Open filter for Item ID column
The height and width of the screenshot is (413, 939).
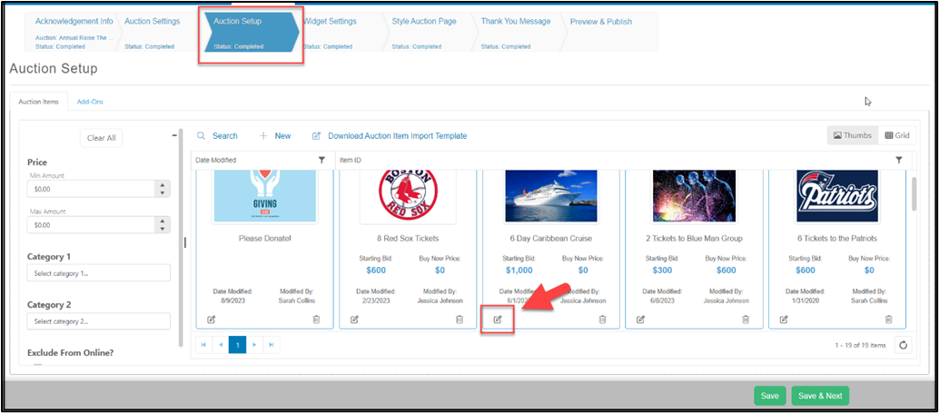898,160
